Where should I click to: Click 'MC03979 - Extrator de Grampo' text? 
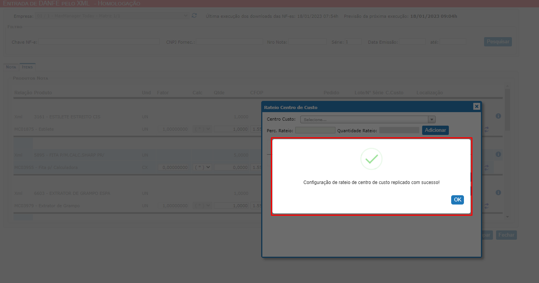[47, 206]
